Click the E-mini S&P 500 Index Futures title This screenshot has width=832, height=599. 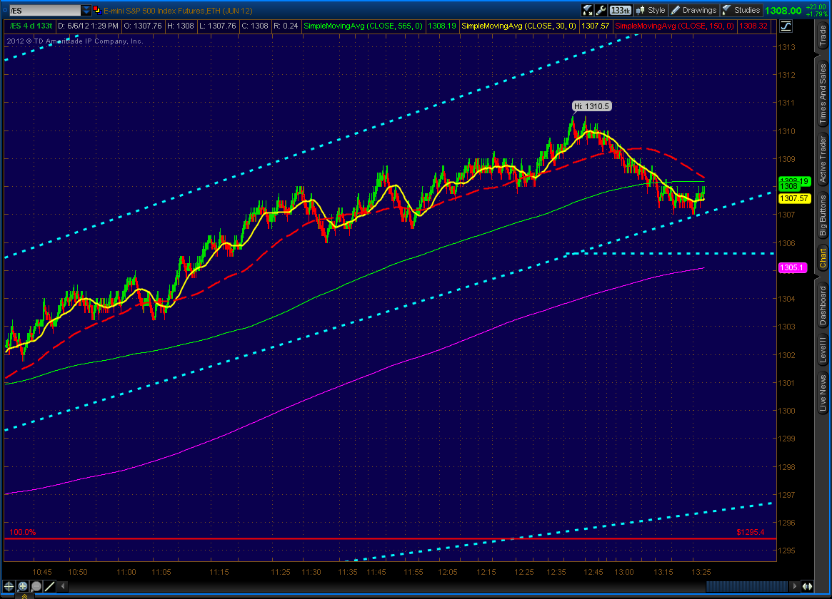pyautogui.click(x=178, y=11)
